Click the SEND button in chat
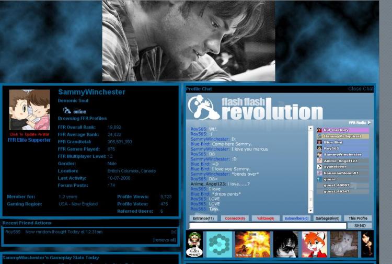This screenshot has width=392, height=264. click(360, 226)
